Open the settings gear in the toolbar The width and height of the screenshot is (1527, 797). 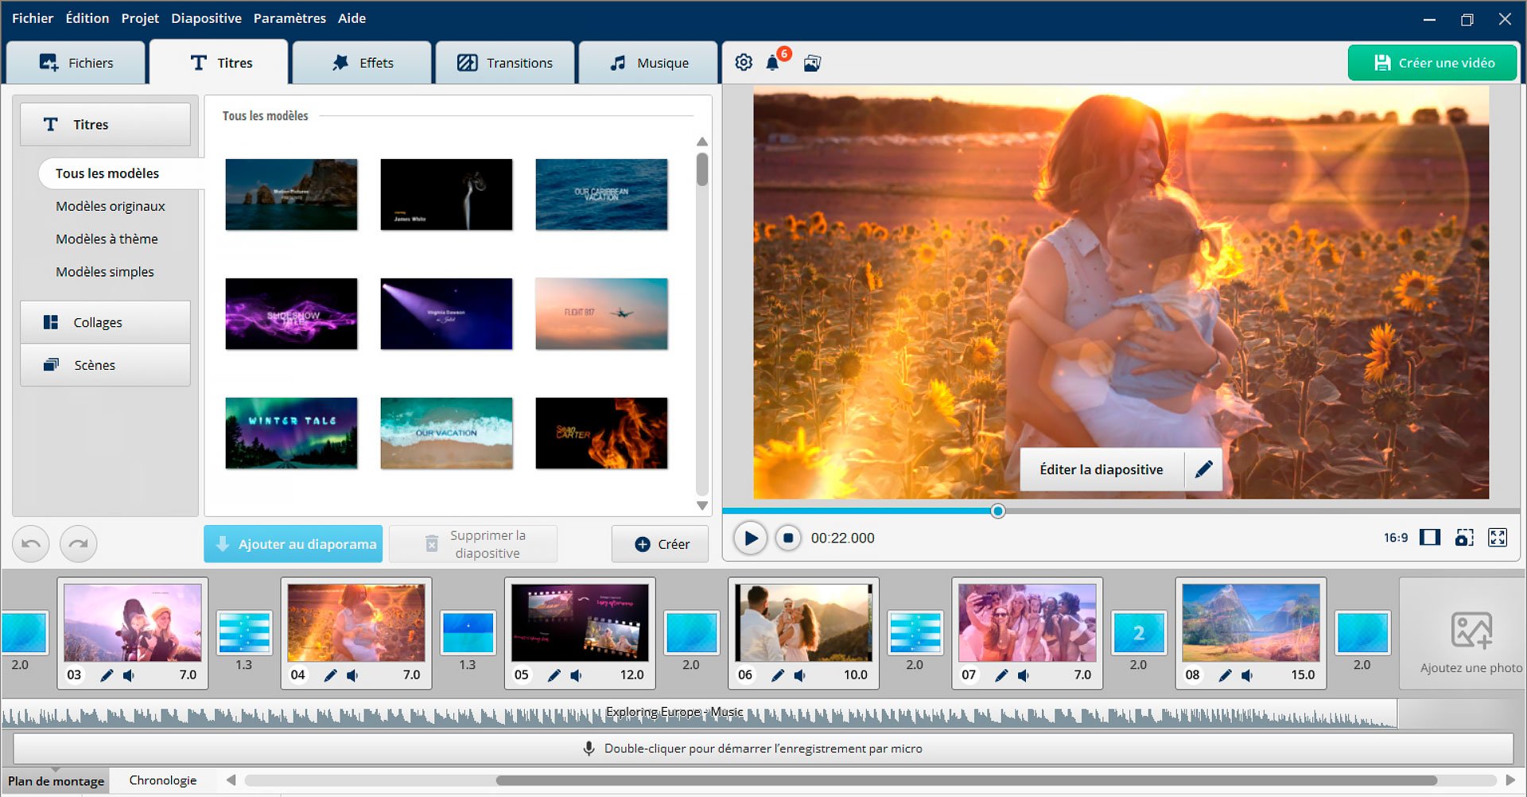click(743, 62)
